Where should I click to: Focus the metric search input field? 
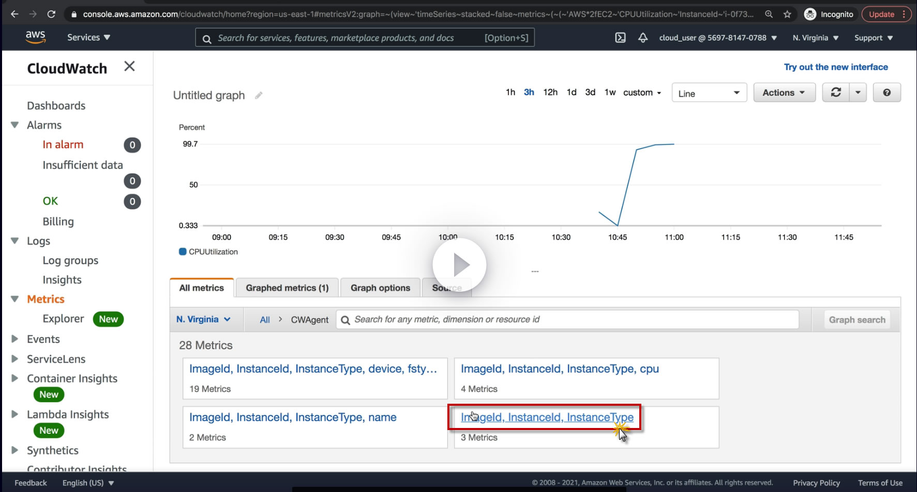(x=567, y=320)
